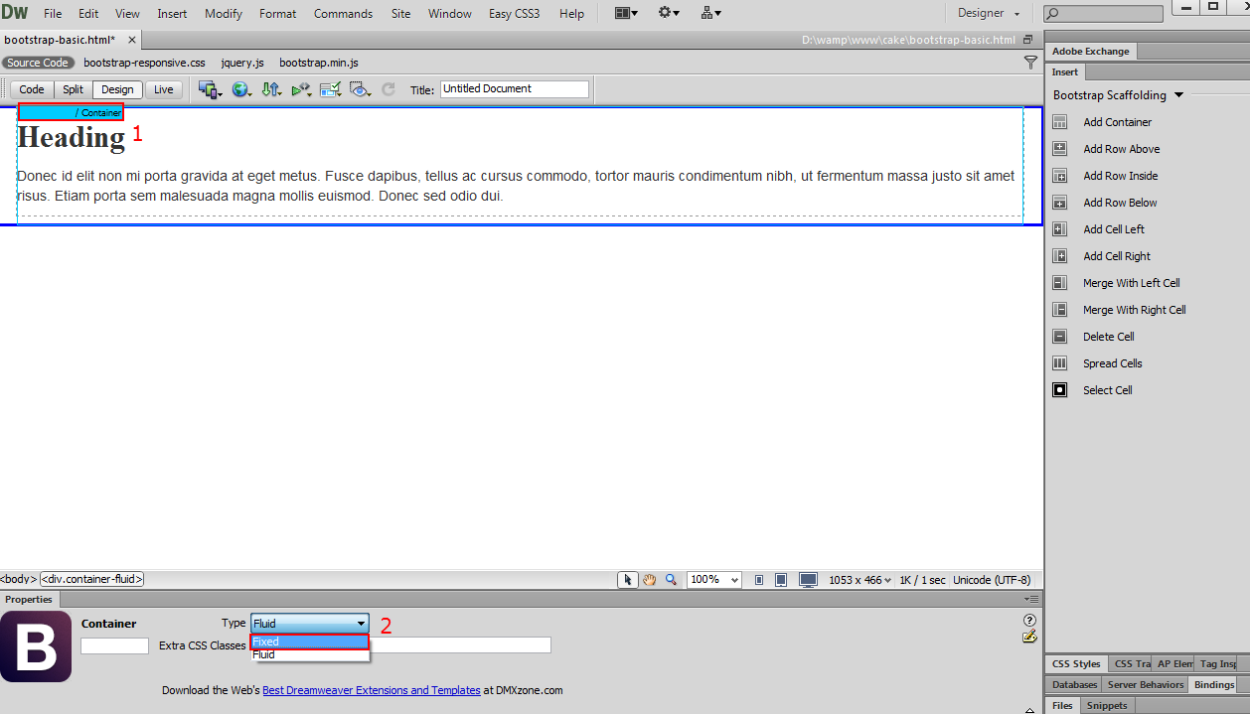
Task: Select the arrow Select tool in status bar
Action: pyautogui.click(x=628, y=580)
